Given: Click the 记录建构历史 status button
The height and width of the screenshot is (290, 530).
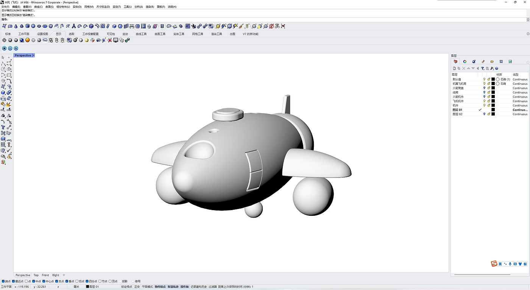Looking at the screenshot, I should click(198, 287).
